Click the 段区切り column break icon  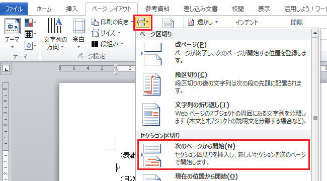pyautogui.click(x=151, y=84)
